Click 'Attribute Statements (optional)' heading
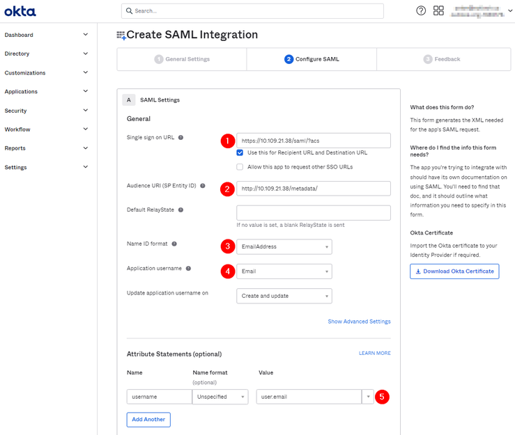 174,354
